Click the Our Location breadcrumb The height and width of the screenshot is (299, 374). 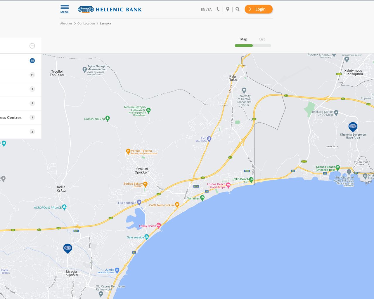pos(86,23)
